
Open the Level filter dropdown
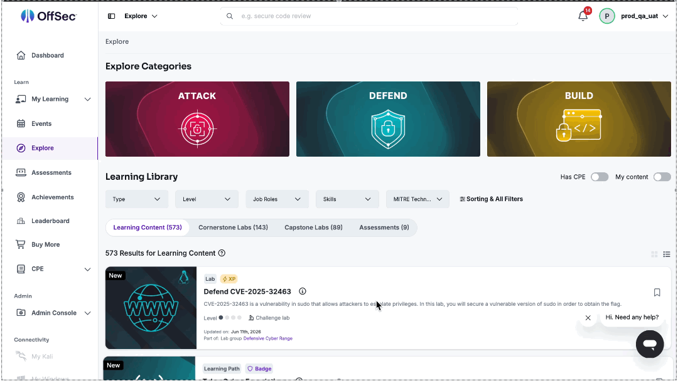tap(207, 199)
